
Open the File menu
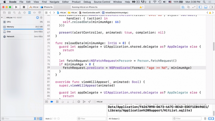click(x=21, y=2)
